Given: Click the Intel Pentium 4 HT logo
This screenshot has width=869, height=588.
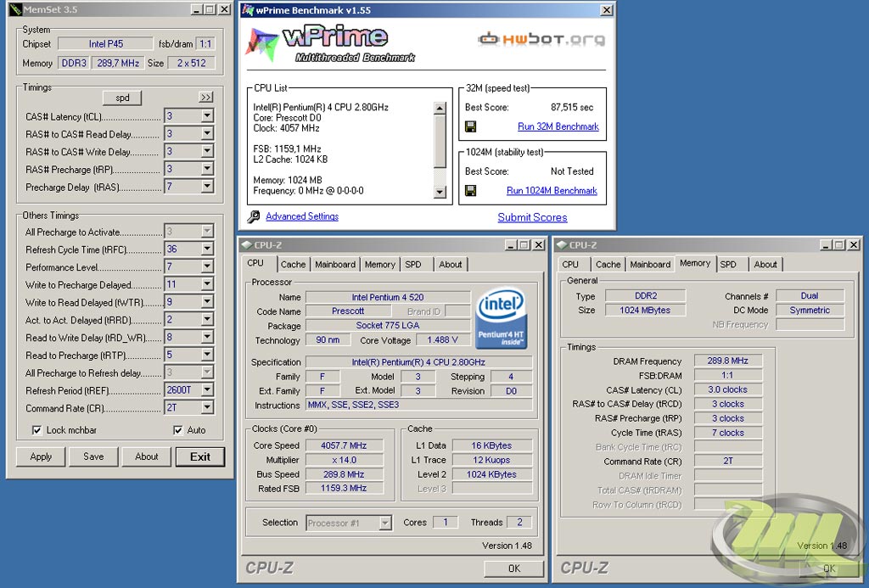Looking at the screenshot, I should click(x=501, y=317).
